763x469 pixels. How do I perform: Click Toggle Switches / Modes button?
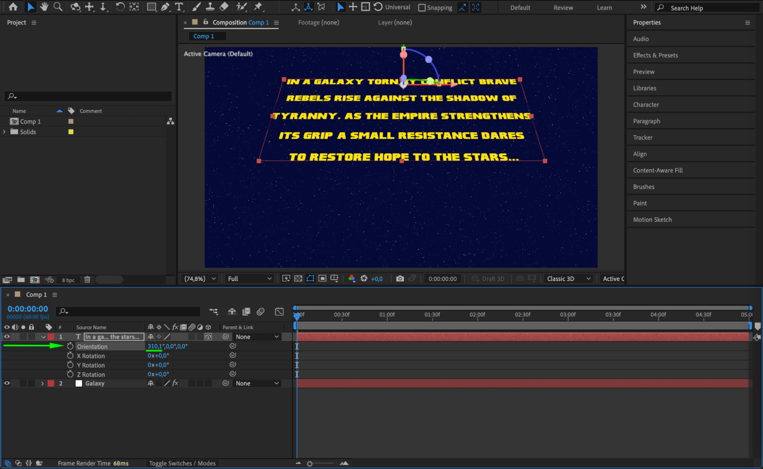[x=182, y=463]
